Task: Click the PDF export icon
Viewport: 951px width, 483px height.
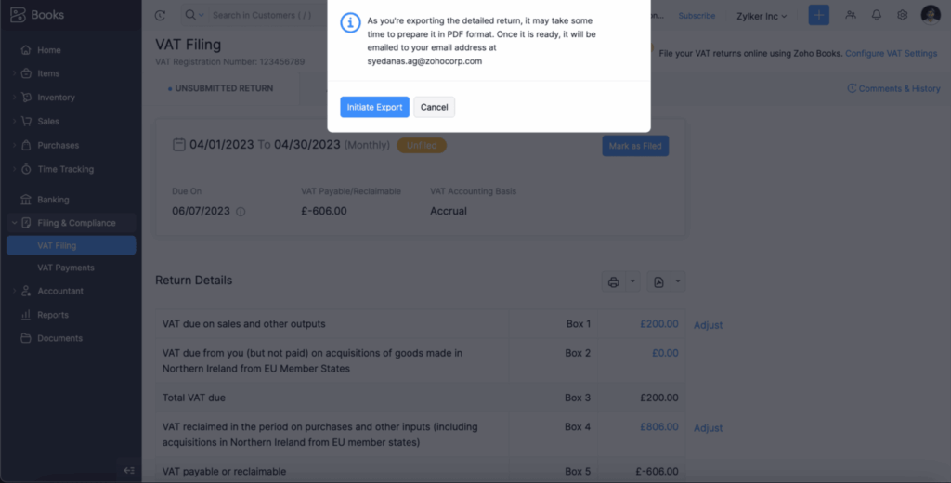Action: tap(658, 282)
